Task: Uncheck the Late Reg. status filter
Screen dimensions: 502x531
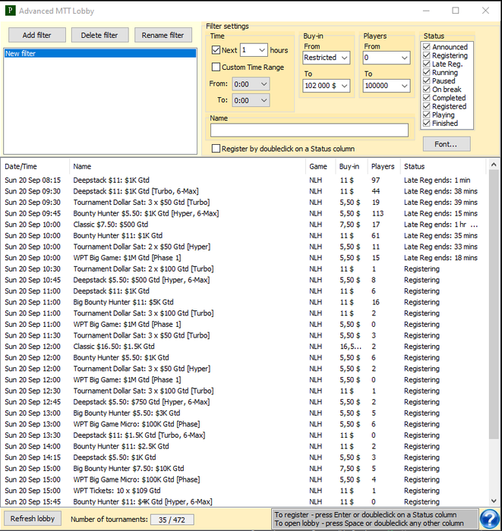Action: (426, 64)
